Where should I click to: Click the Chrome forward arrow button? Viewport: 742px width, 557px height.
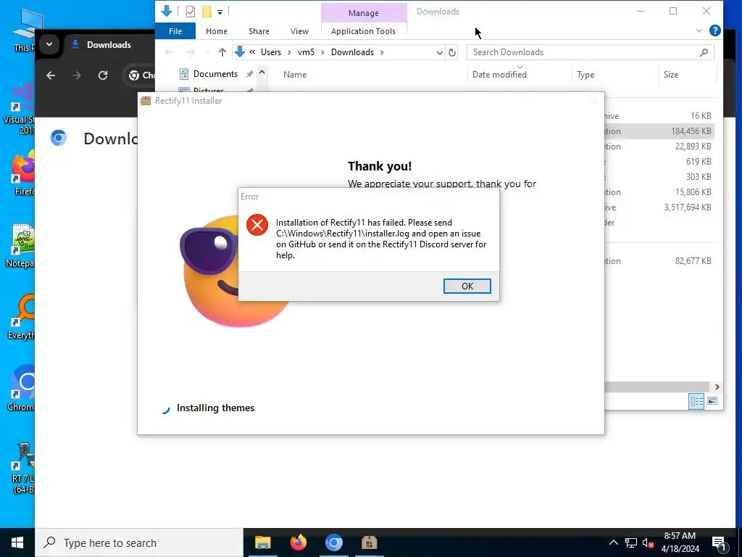[x=76, y=75]
